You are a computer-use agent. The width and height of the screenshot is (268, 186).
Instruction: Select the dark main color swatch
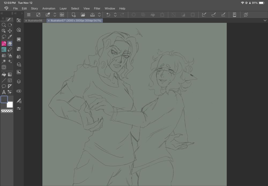pyautogui.click(x=4, y=99)
